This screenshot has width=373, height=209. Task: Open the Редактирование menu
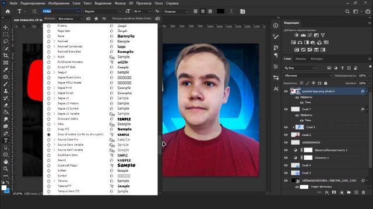click(x=33, y=3)
